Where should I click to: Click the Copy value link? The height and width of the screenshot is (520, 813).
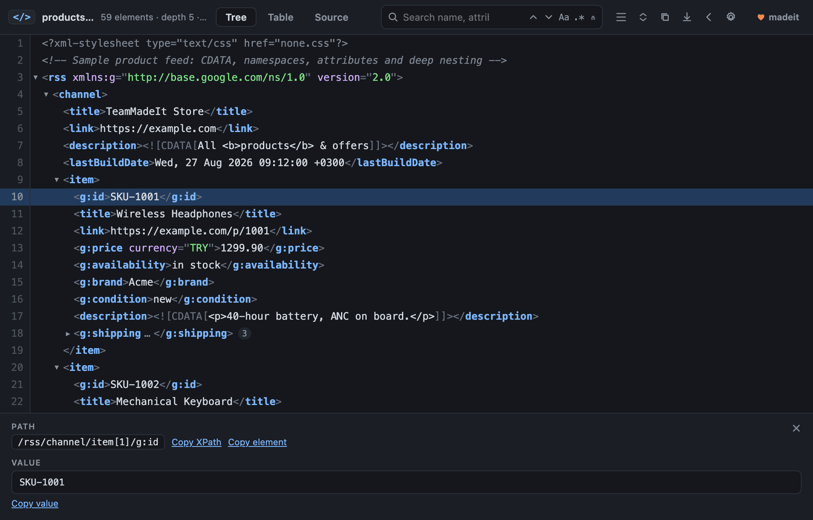[x=35, y=503]
